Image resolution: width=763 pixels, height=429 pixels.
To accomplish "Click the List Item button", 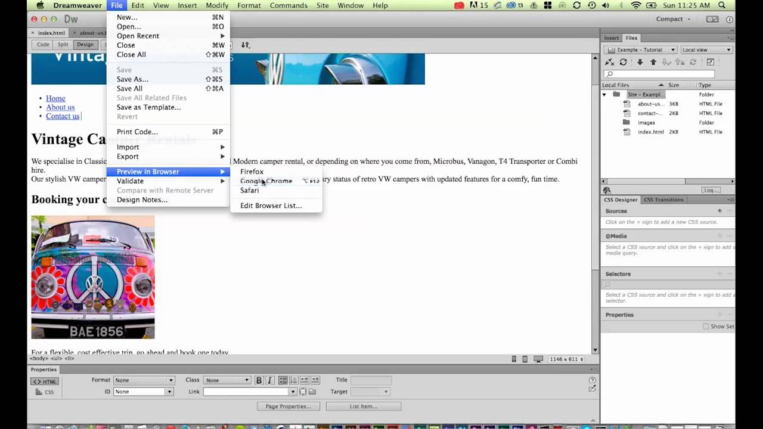I will point(363,406).
